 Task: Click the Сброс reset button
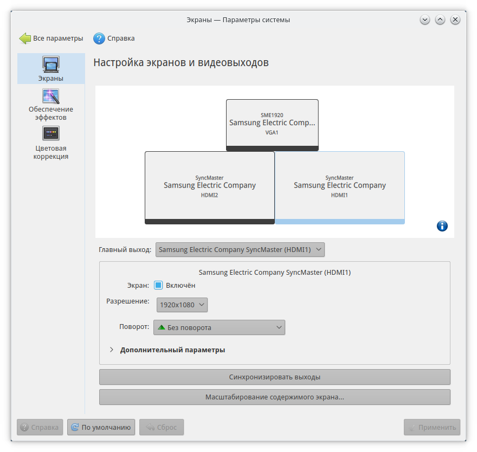point(162,427)
